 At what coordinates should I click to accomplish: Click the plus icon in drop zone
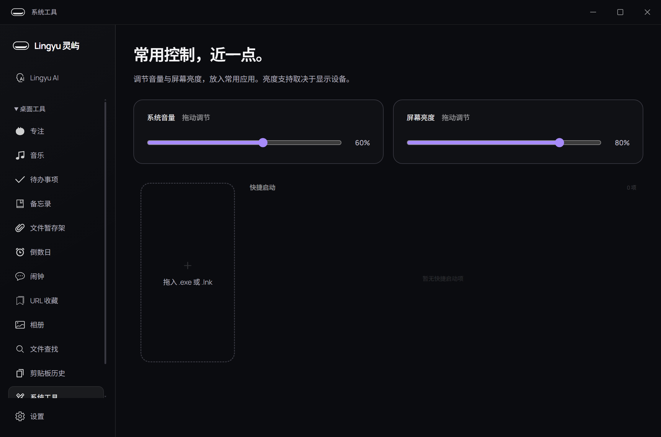point(188,265)
